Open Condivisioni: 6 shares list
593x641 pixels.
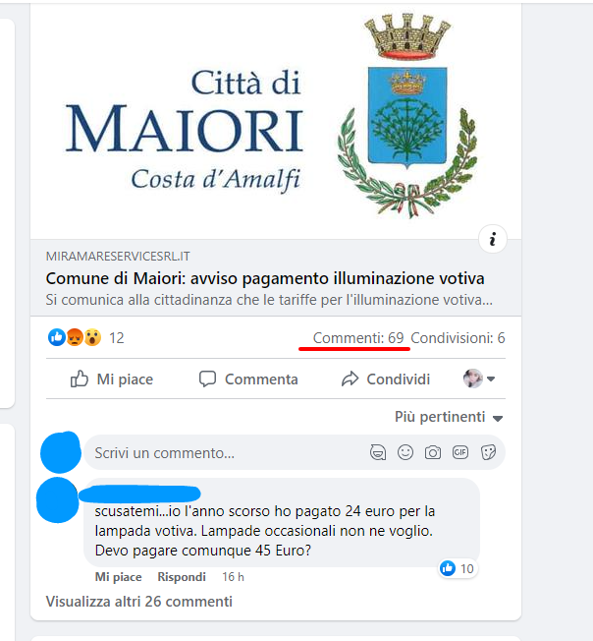tap(458, 338)
